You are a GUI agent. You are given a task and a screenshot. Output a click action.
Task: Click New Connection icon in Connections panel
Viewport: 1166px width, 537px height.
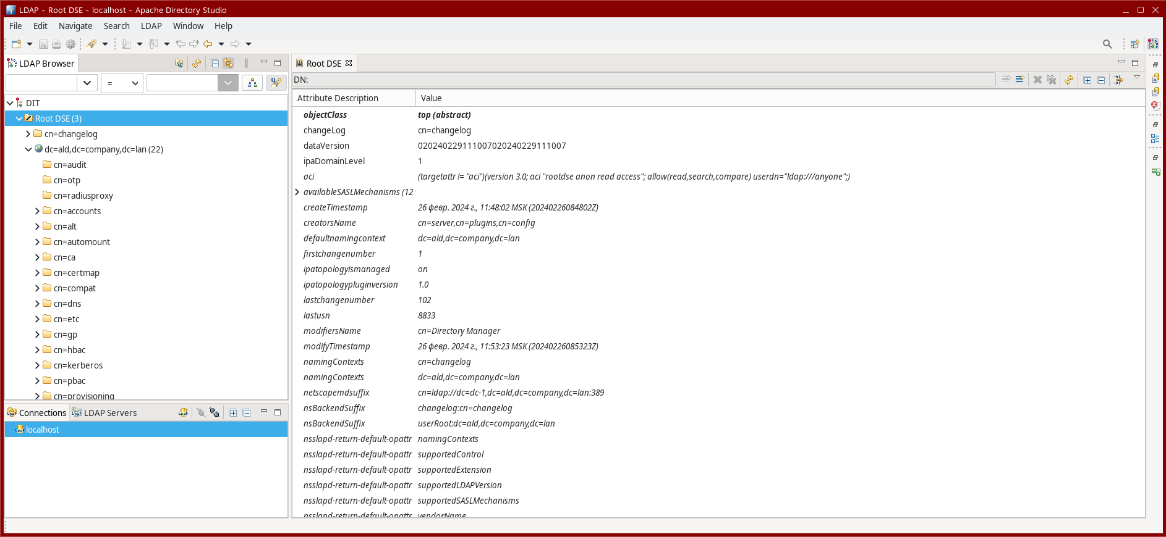pos(183,412)
